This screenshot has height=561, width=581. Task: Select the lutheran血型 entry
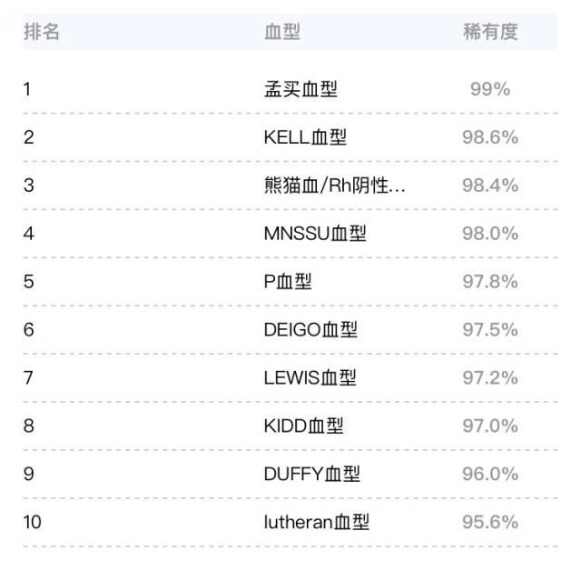(x=317, y=523)
